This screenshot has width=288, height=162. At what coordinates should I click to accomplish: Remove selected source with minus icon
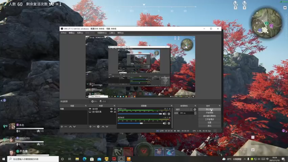click(x=94, y=127)
